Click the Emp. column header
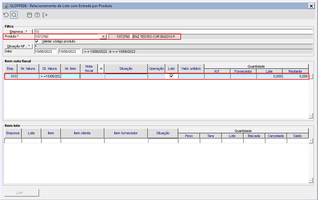Image resolution: width=318 pixels, height=200 pixels. [11, 69]
